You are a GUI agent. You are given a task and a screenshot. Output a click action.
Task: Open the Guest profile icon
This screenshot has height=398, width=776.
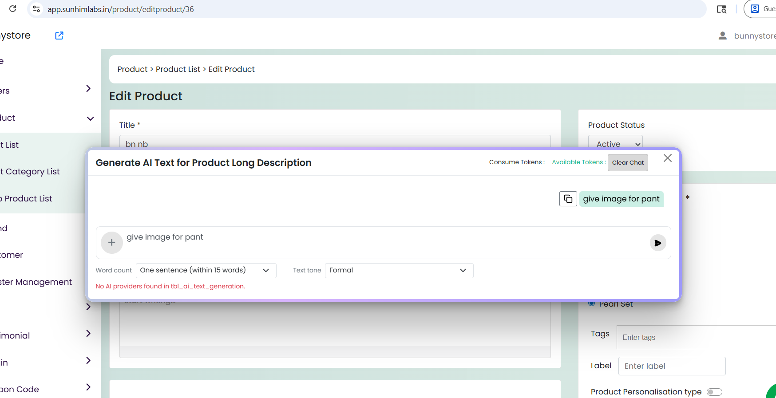point(755,8)
